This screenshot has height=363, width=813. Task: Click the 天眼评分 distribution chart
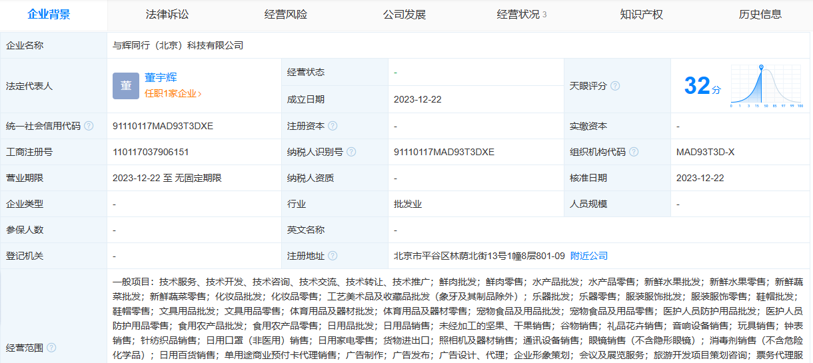pos(766,86)
